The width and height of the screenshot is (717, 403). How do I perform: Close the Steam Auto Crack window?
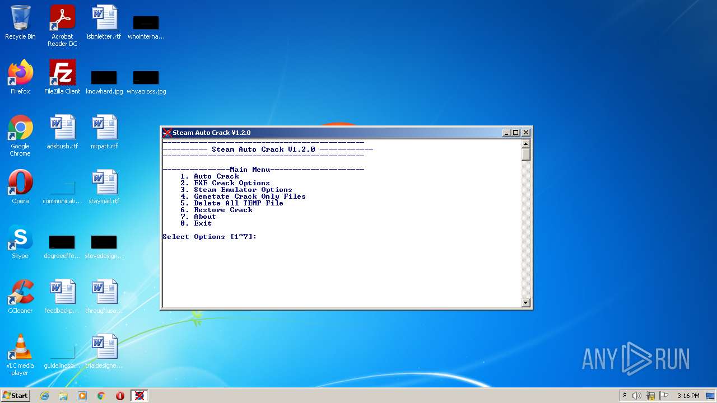[x=525, y=133]
